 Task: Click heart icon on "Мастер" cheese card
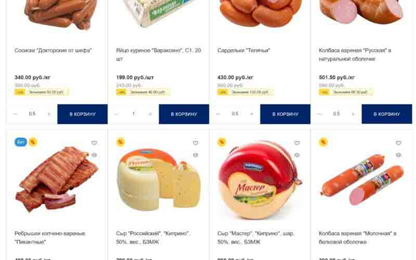pos(297,142)
